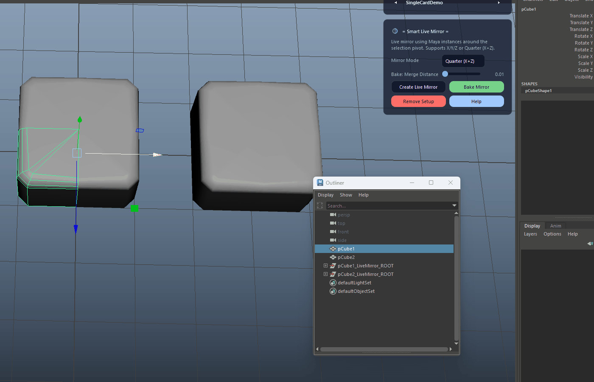This screenshot has width=594, height=382.
Task: Select Translate Y channel in Channel Box
Action: tap(581, 22)
